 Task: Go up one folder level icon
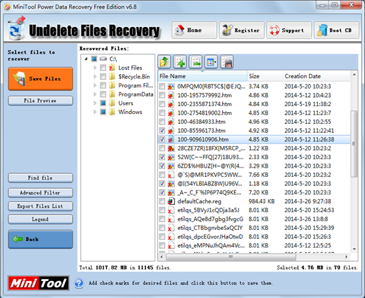[x=164, y=62]
